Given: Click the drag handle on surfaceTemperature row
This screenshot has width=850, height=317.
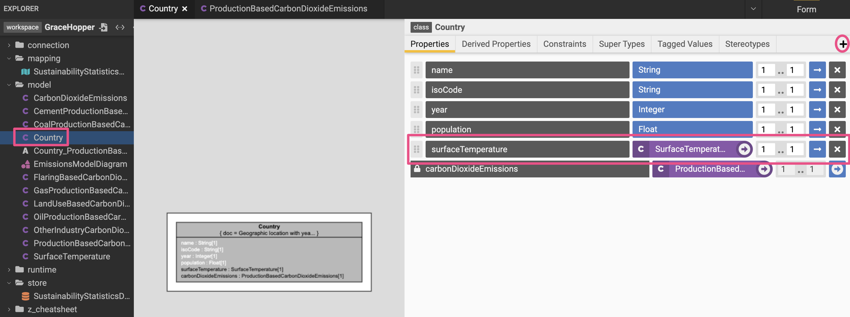Looking at the screenshot, I should (416, 149).
